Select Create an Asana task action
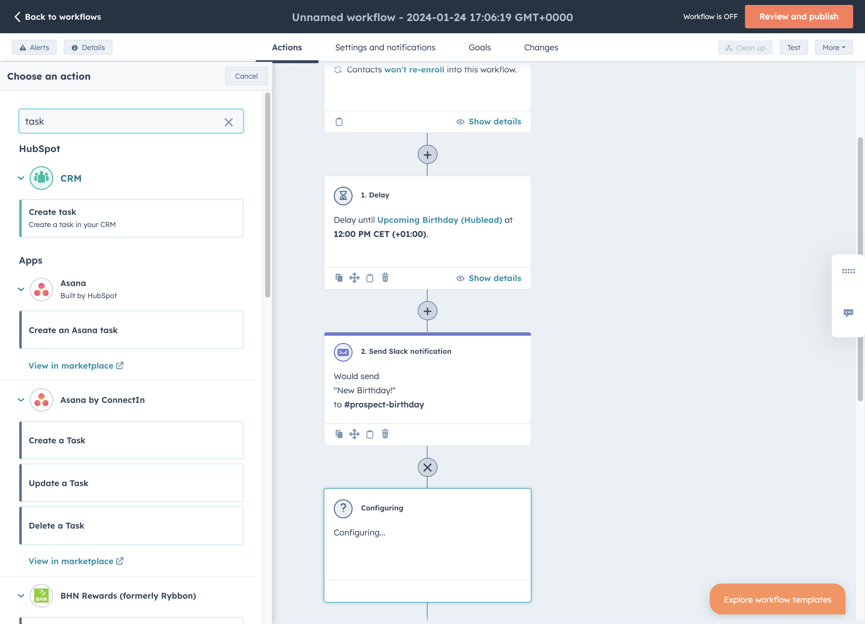Screen dimensions: 865x624 point(131,330)
